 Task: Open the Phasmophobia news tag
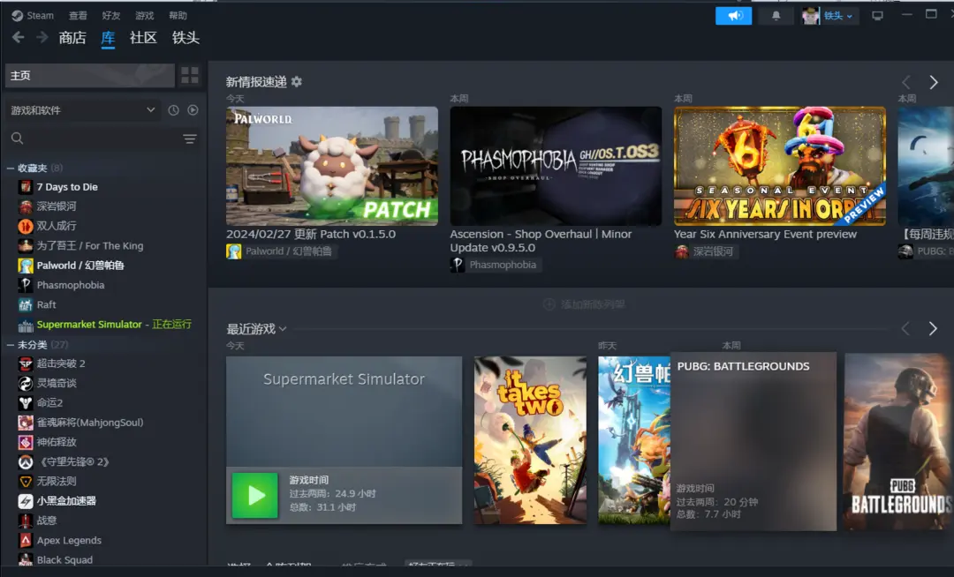coord(496,265)
